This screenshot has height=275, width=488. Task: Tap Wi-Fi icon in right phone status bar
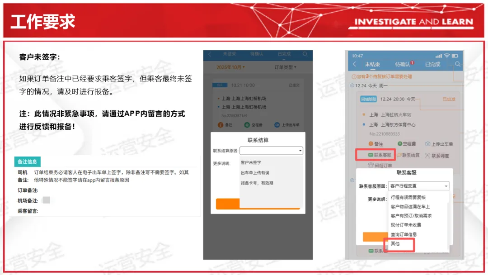pos(447,56)
